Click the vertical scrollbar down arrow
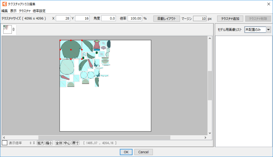 (x=210, y=133)
